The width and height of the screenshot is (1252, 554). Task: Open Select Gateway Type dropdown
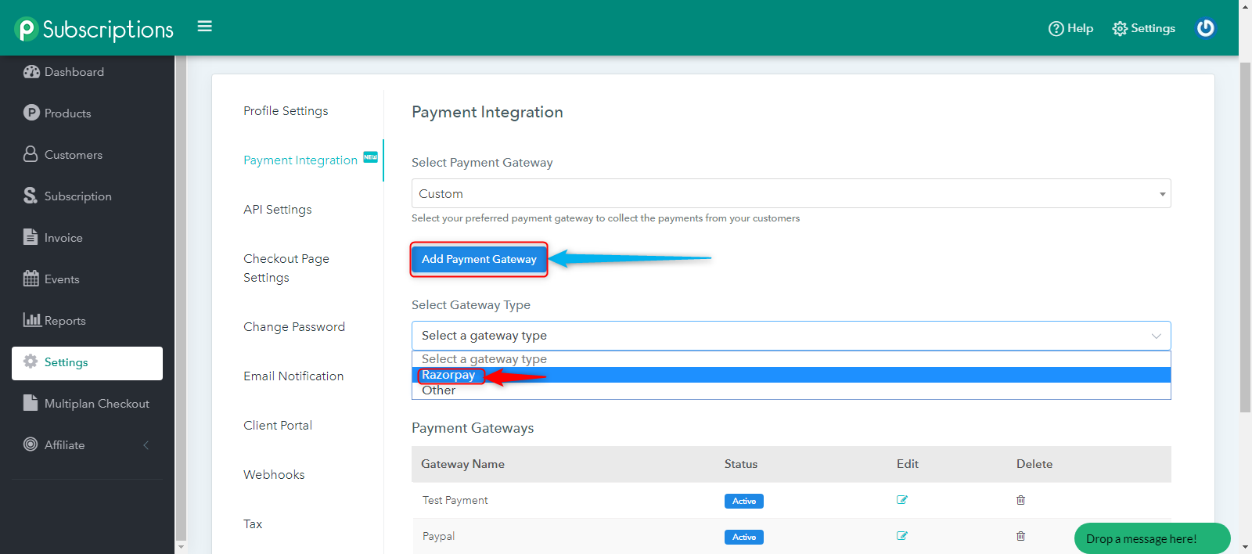[x=791, y=336]
